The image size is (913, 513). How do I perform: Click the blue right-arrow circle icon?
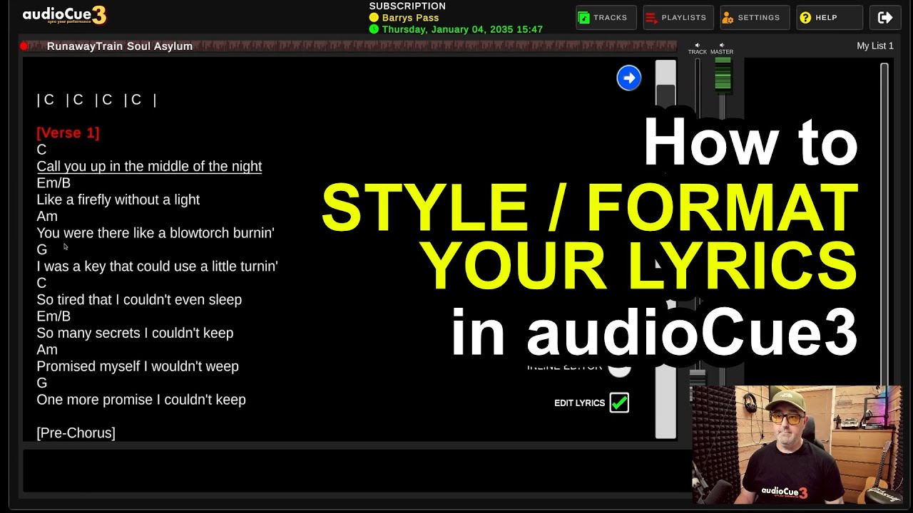pyautogui.click(x=629, y=78)
